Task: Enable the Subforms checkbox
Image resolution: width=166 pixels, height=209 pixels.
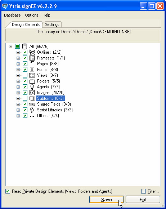Action: tap(25, 98)
